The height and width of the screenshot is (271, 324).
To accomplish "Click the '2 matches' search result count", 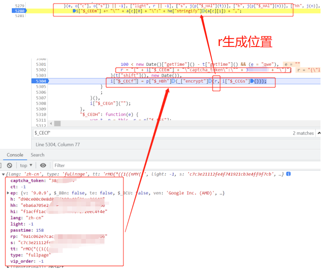I will pyautogui.click(x=303, y=133).
